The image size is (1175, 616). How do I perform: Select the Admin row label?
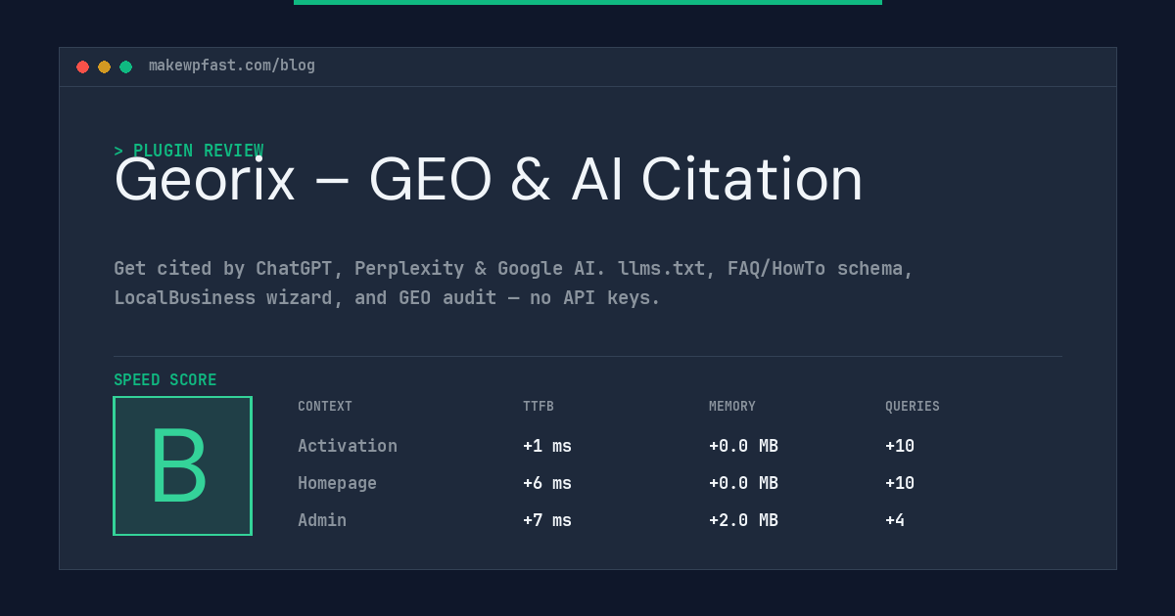pyautogui.click(x=322, y=520)
